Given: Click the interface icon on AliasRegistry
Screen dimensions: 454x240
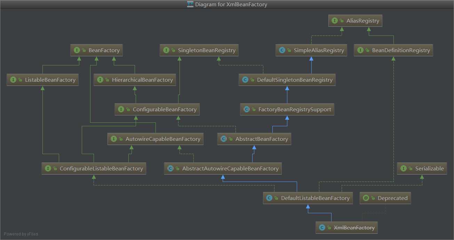Looking at the screenshot, I should pos(335,21).
